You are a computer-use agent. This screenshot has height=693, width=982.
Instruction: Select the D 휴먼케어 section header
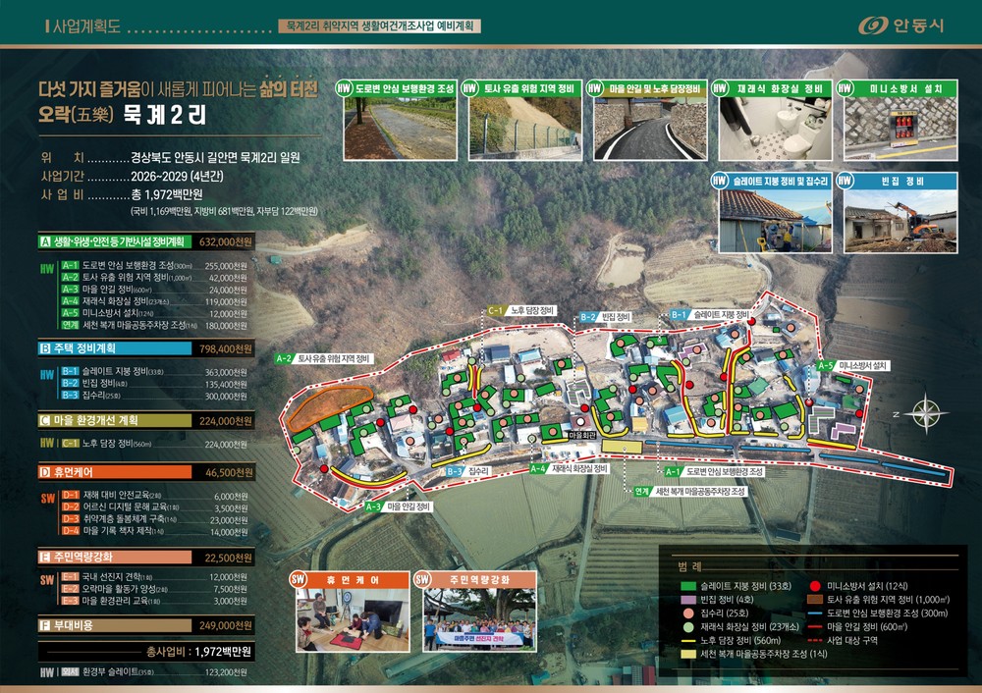click(146, 472)
